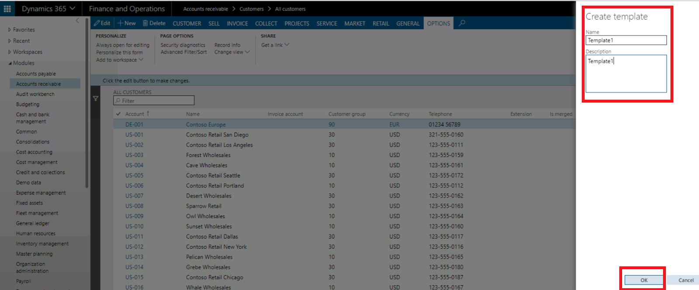Open the PROJECTS tab
699x290 pixels.
point(297,24)
